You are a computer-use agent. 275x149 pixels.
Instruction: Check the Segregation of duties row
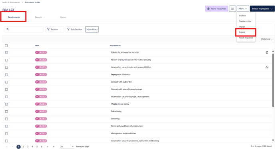pyautogui.click(x=6, y=75)
